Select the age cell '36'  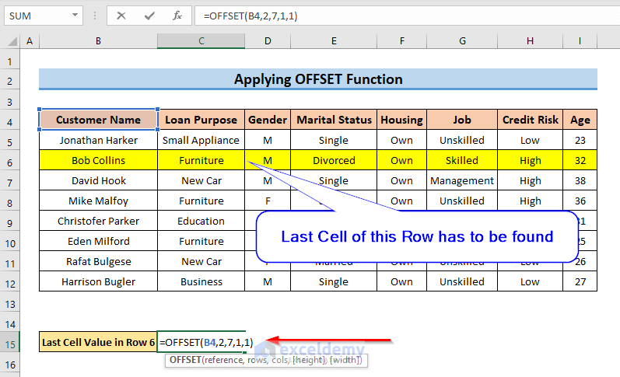[x=580, y=201]
